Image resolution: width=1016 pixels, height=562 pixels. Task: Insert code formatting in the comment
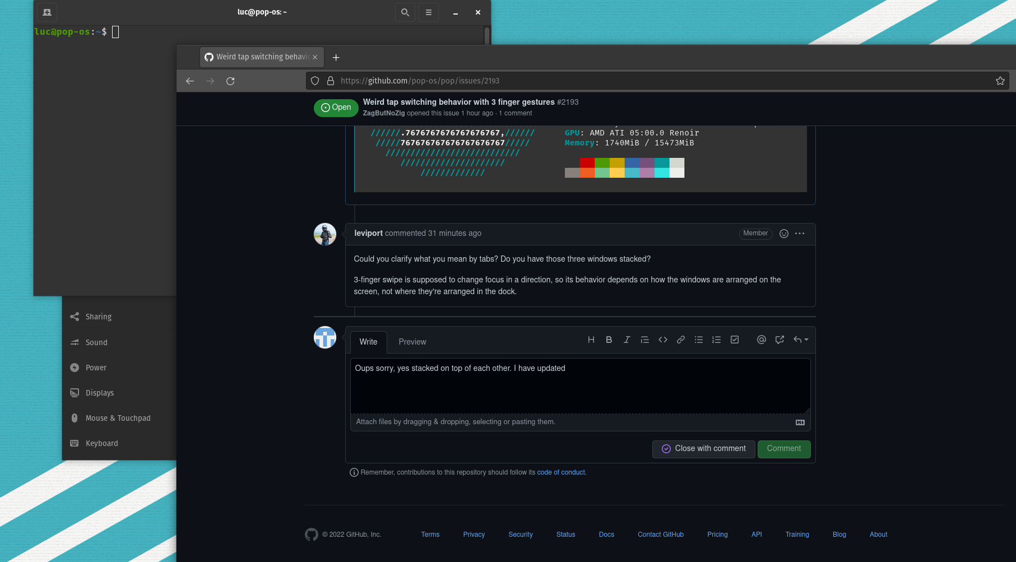(x=662, y=340)
